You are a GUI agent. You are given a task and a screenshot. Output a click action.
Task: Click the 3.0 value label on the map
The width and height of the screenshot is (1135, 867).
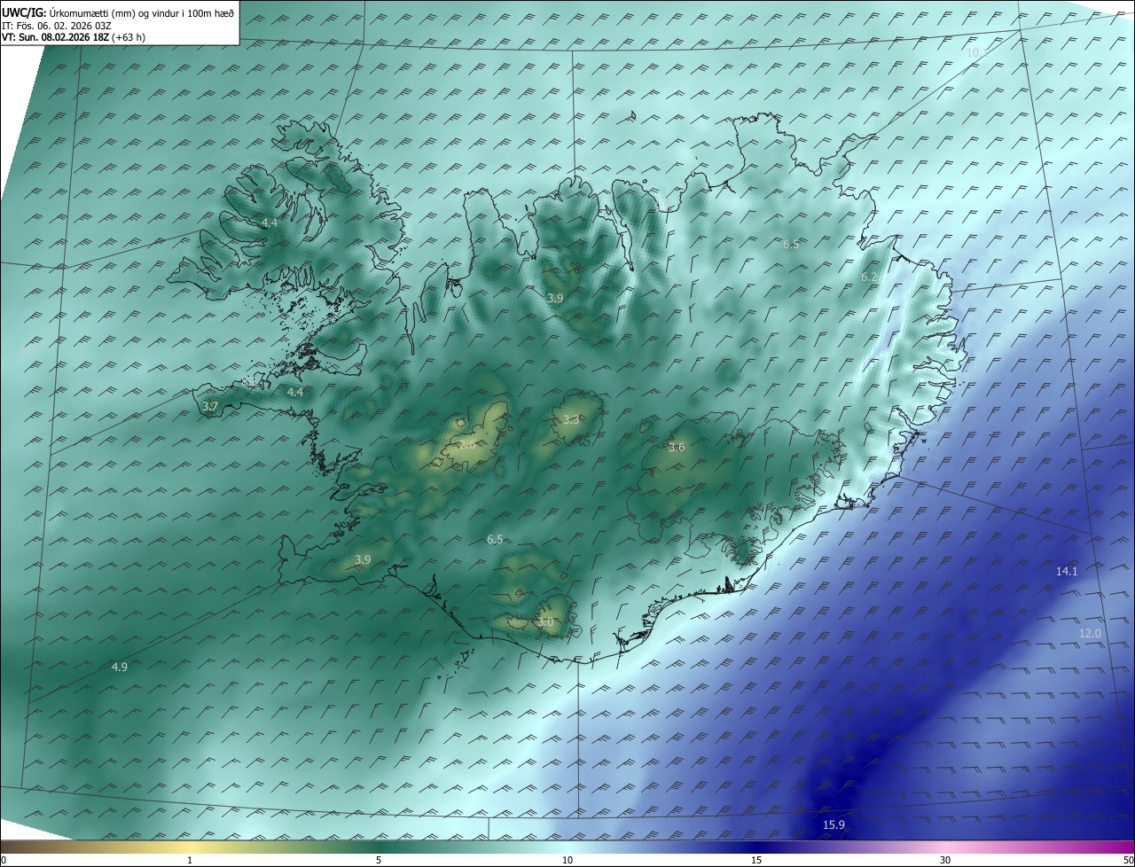pyautogui.click(x=545, y=622)
